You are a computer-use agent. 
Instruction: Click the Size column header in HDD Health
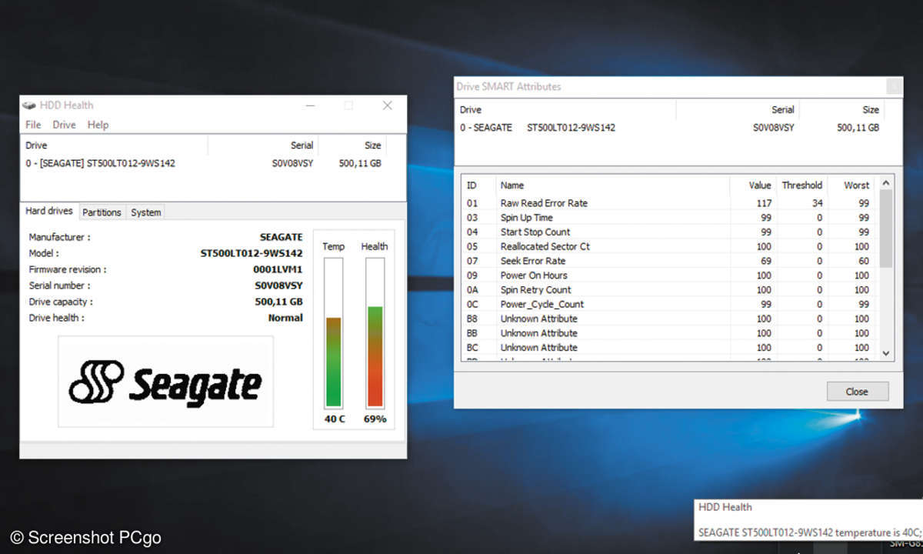[x=352, y=145]
